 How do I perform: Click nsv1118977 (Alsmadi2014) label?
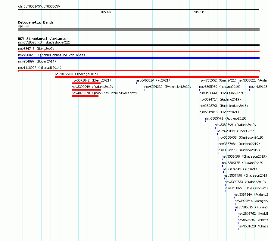tap(40, 68)
